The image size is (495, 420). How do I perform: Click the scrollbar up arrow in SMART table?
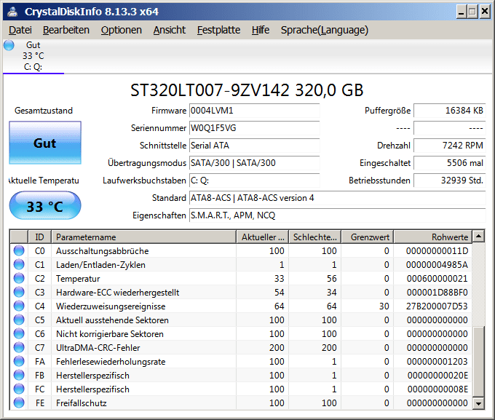[x=478, y=237]
